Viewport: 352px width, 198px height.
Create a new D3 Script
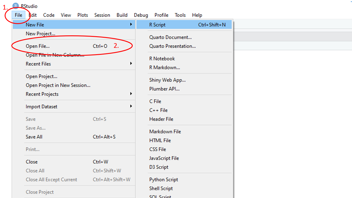(x=184, y=167)
